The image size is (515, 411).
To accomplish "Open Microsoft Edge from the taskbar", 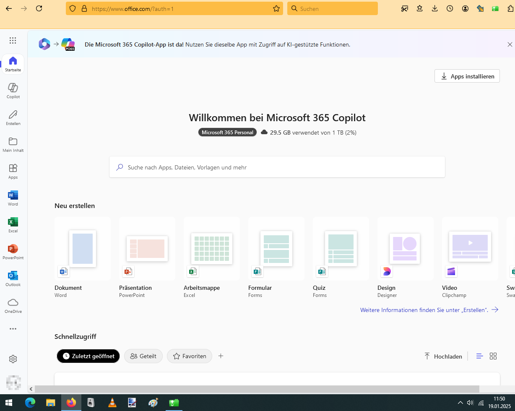I will coord(30,403).
